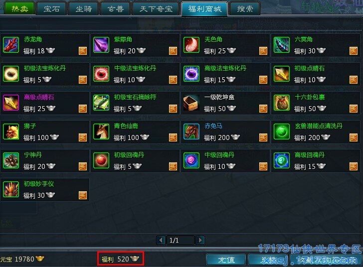The width and height of the screenshot is (363, 267).
Task: Click the 赤兔马 horse mount icon
Action: tap(191, 132)
